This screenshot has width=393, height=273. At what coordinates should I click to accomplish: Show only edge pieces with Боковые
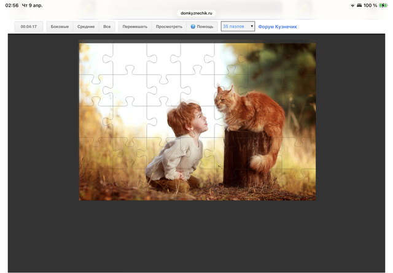(60, 27)
